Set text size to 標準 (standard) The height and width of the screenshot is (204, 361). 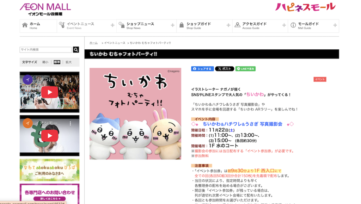coord(57,62)
